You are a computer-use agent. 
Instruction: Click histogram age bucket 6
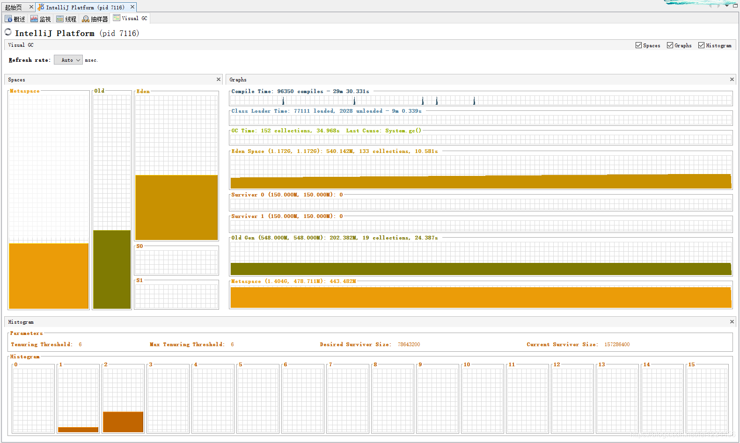(303, 400)
